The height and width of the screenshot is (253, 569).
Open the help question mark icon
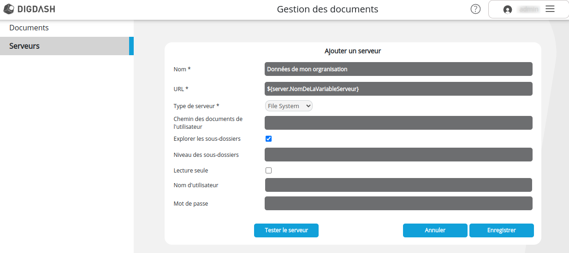[475, 9]
